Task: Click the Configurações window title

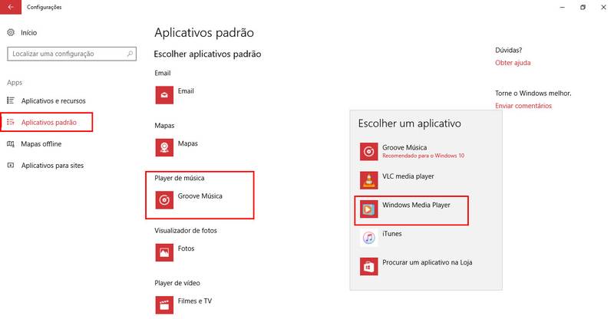Action: click(45, 7)
